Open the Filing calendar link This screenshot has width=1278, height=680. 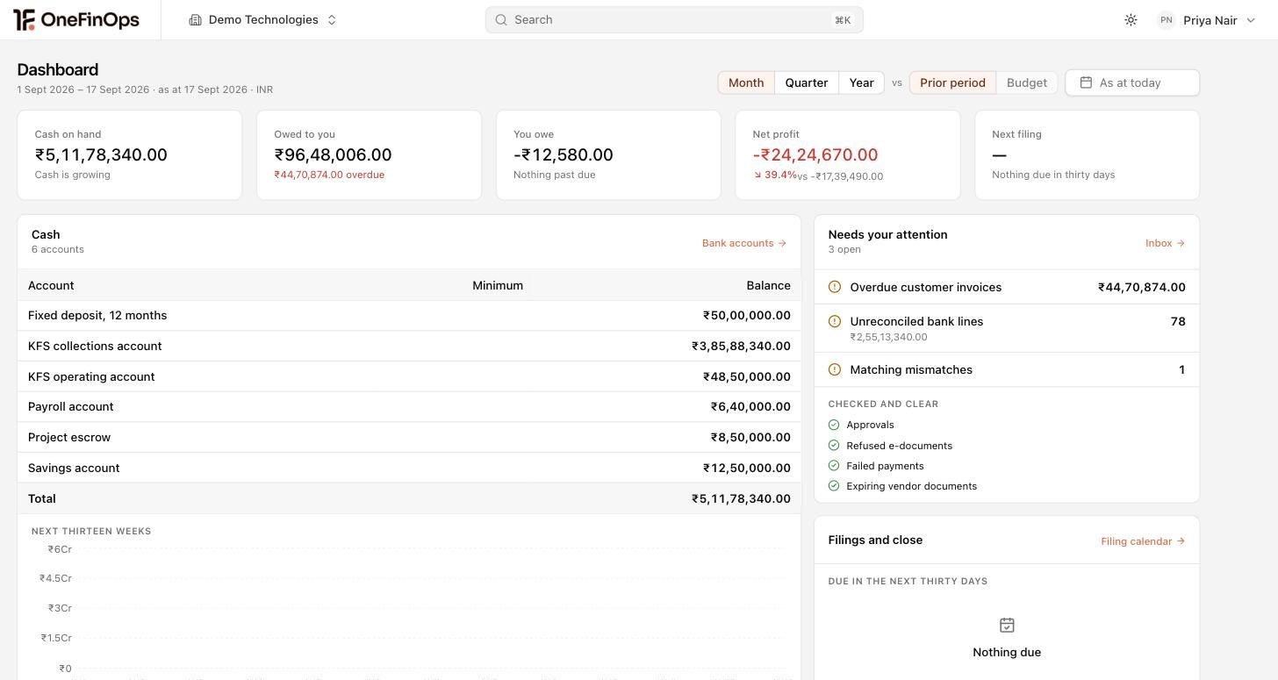pyautogui.click(x=1143, y=541)
